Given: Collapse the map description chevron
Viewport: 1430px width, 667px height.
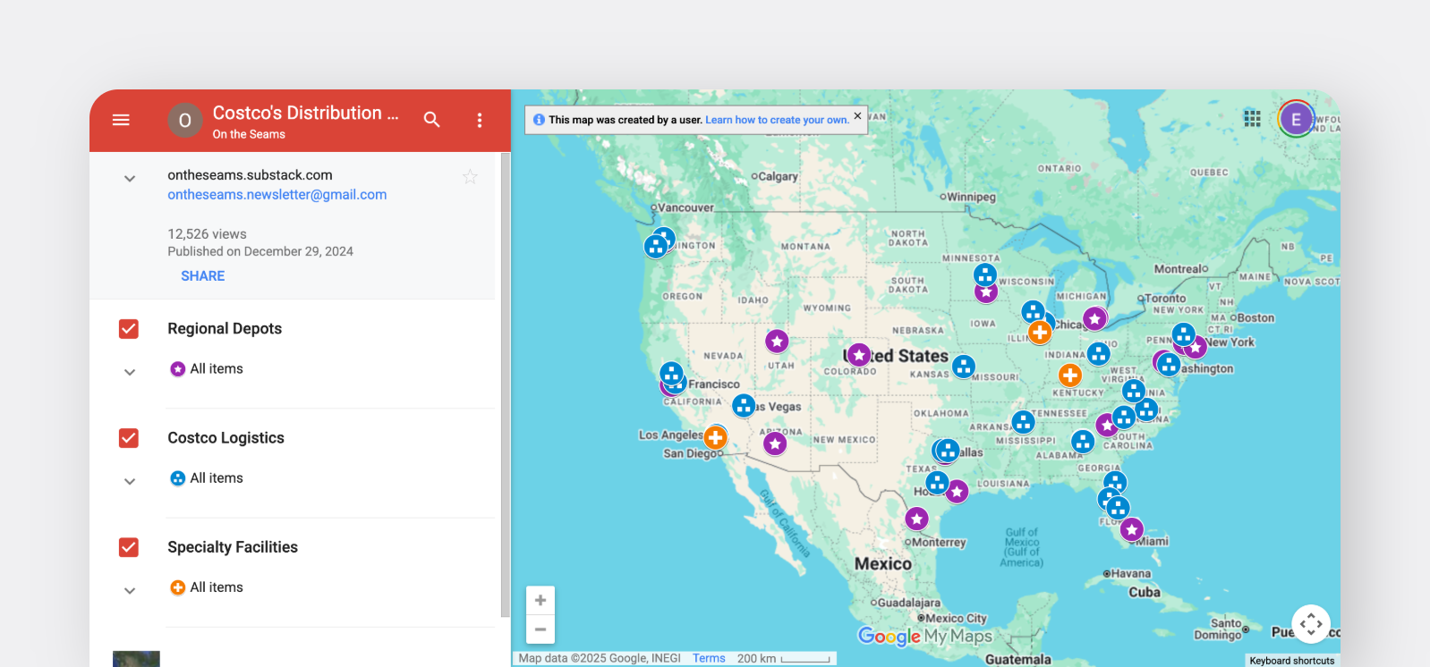Looking at the screenshot, I should click(x=130, y=179).
